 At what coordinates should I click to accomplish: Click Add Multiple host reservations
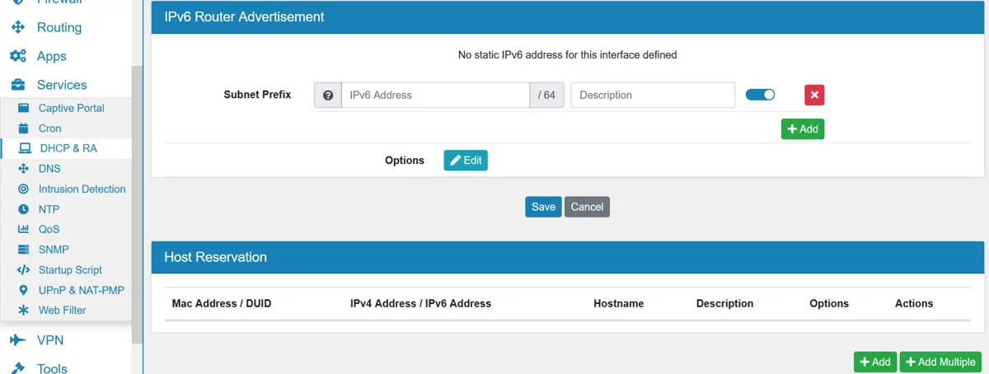point(941,362)
